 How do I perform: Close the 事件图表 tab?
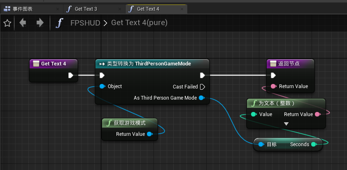(x=58, y=9)
